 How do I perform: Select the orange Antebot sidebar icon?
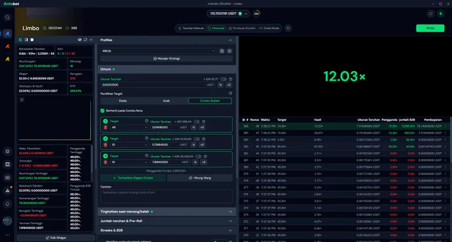coord(7,46)
